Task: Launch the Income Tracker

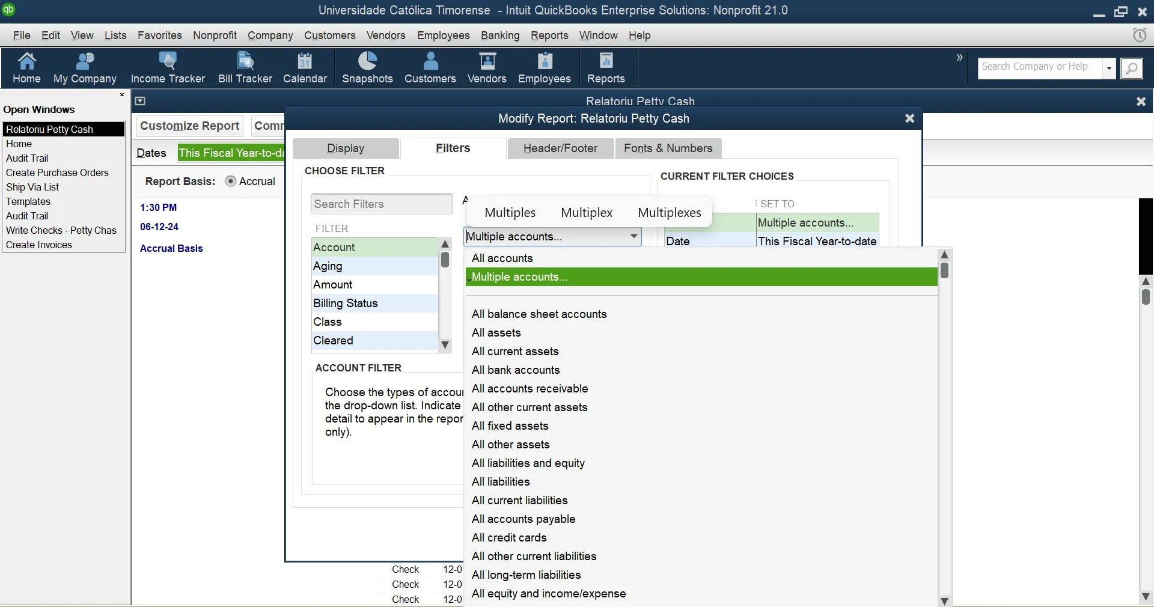Action: pos(168,68)
